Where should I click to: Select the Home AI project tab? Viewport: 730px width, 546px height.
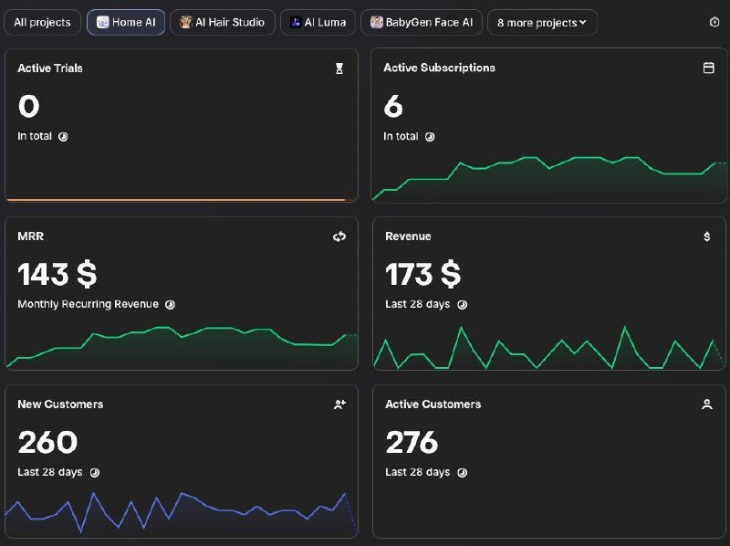(126, 22)
